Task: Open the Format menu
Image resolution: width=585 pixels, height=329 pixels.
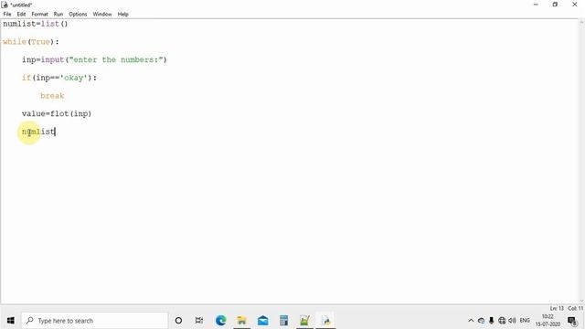Action: (39, 14)
